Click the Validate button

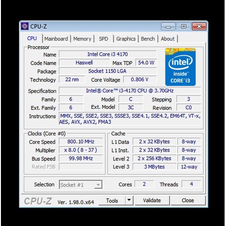[x=152, y=201]
